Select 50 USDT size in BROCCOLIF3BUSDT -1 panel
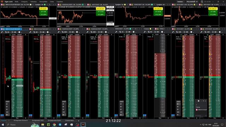Viewport: 226px width, 127px height. click(7, 109)
